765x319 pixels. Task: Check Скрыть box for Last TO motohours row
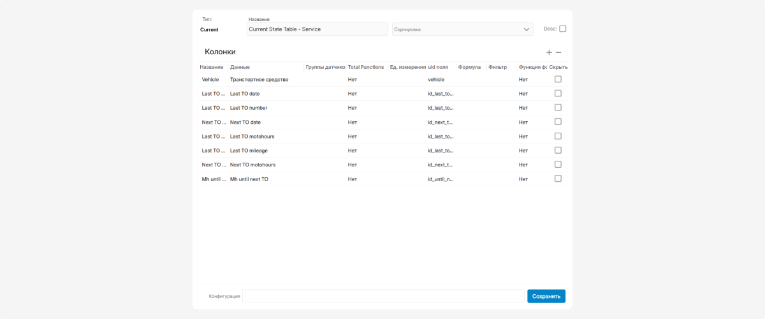click(558, 136)
